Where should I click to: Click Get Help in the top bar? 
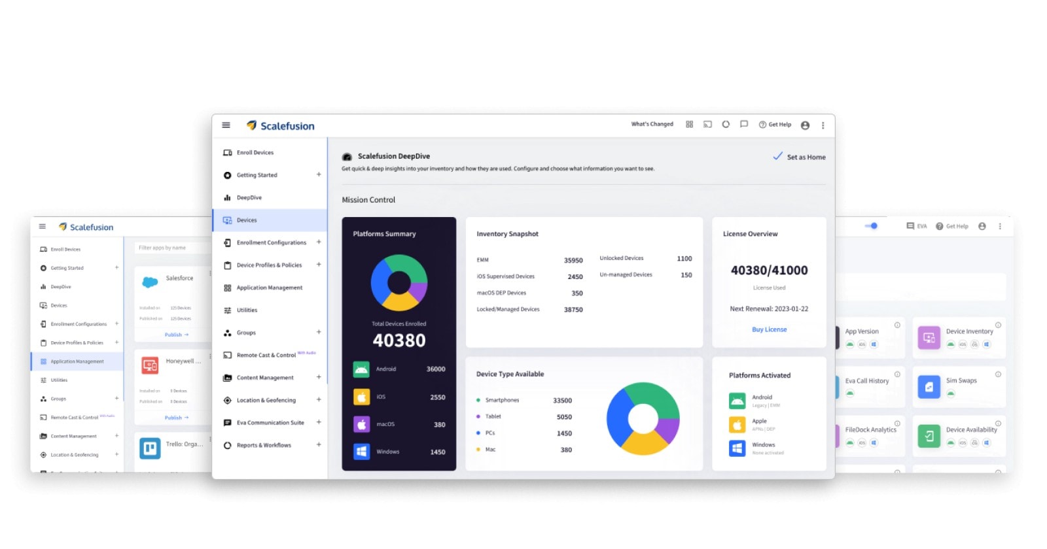tap(775, 124)
